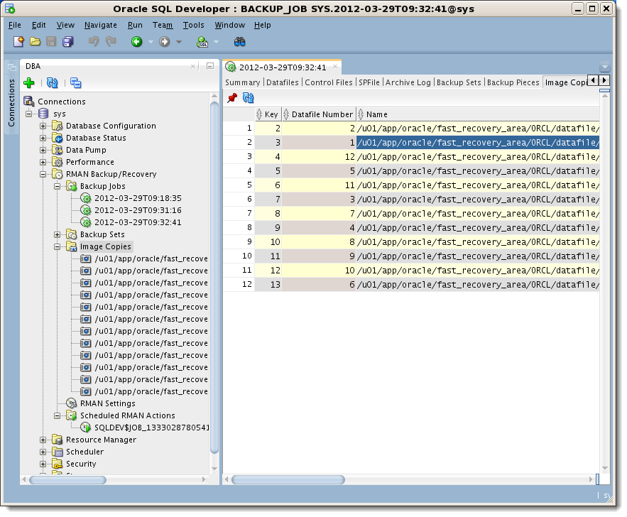Image resolution: width=627 pixels, height=517 pixels.
Task: Click the Open folder toolbar icon
Action: (35, 42)
